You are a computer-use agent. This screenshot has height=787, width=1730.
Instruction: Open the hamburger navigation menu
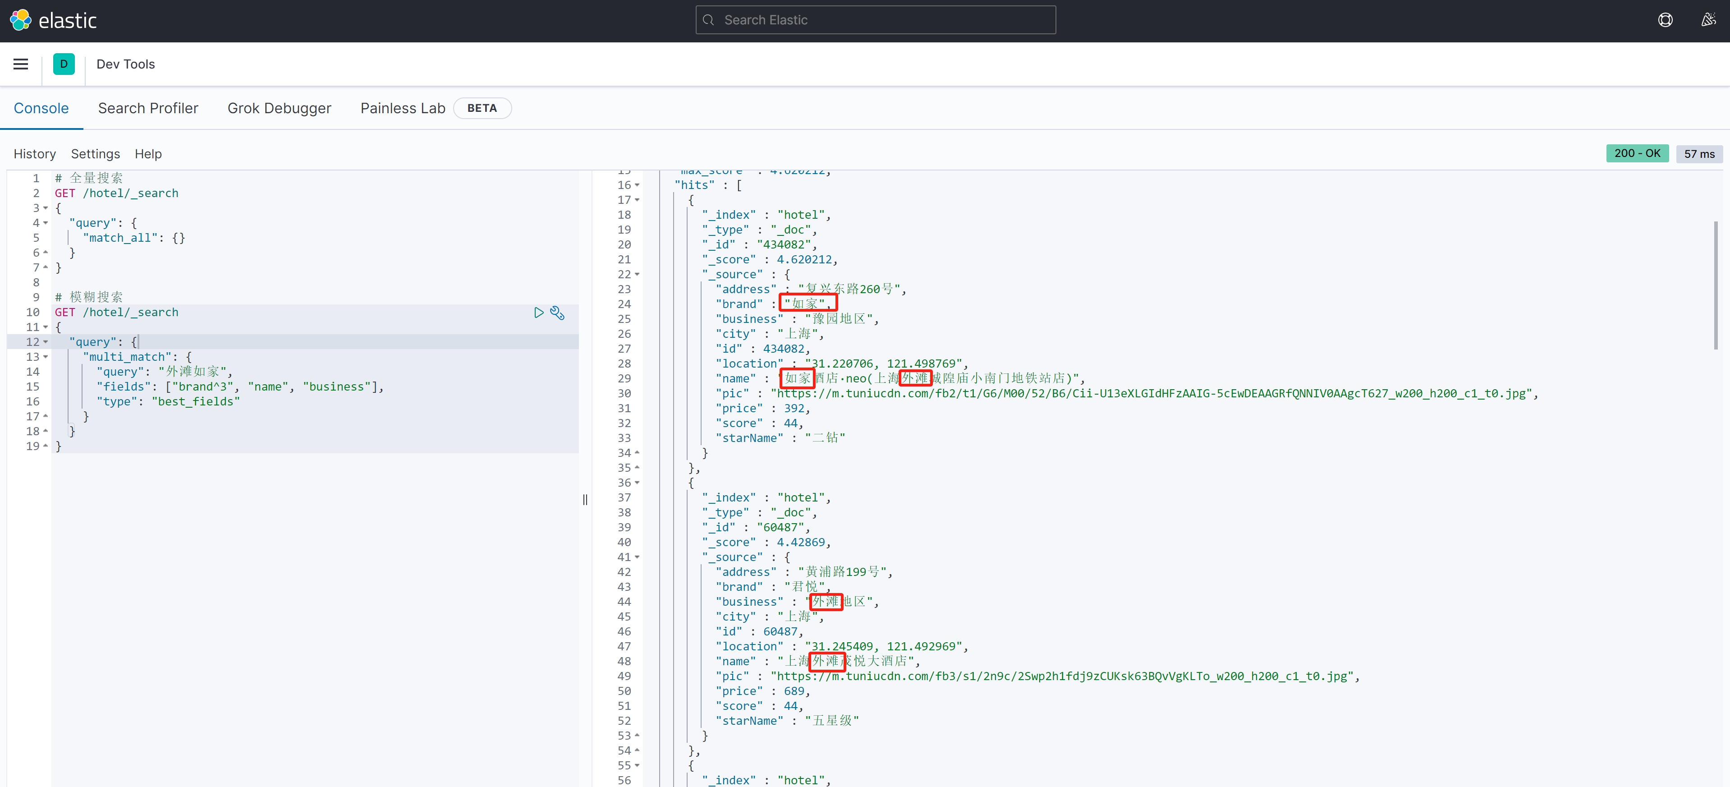click(x=21, y=64)
